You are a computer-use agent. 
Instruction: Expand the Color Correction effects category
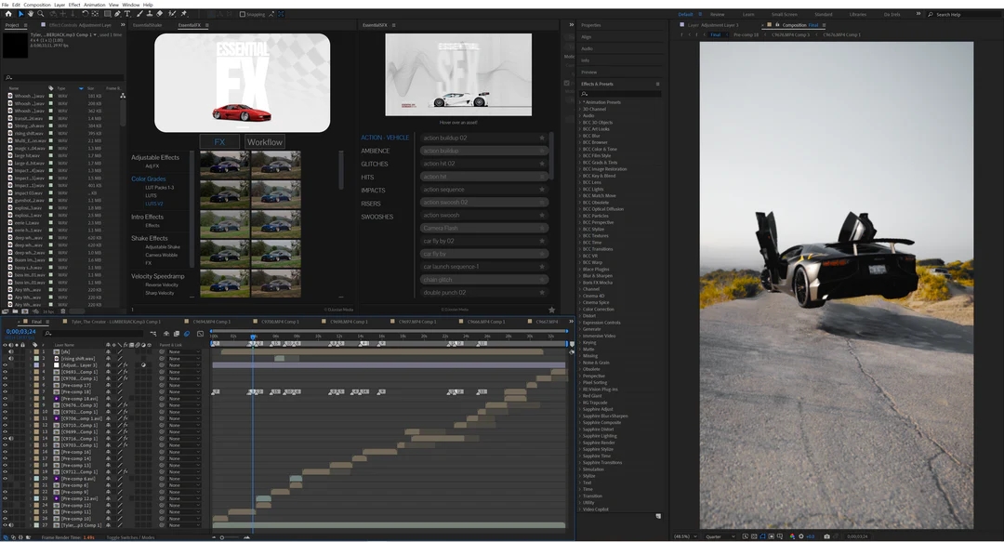[x=598, y=309]
